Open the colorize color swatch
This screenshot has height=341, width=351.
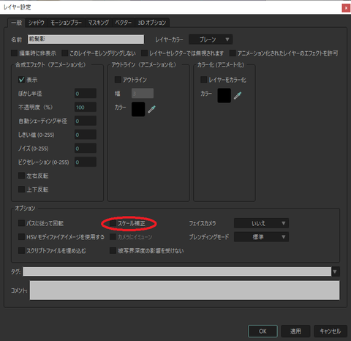click(224, 95)
